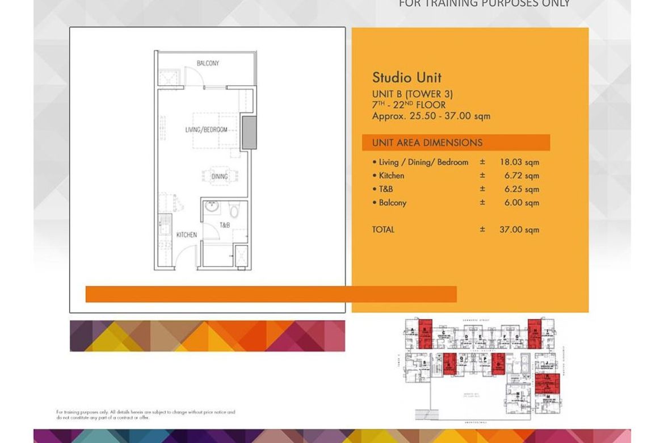Click the "KITCHEN" label on floor plan

pyautogui.click(x=187, y=235)
